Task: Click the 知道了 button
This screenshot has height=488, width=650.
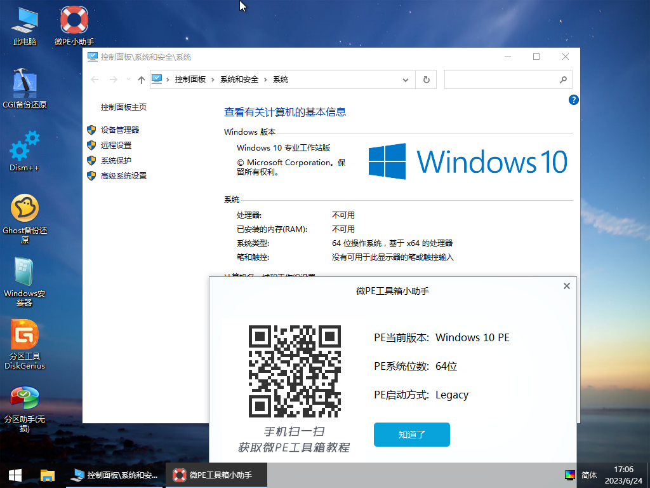Action: tap(411, 435)
